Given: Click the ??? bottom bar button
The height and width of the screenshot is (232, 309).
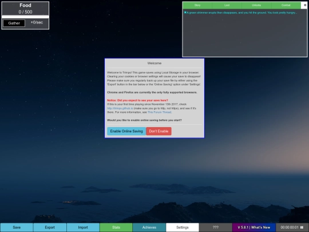Looking at the screenshot, I should (216, 227).
